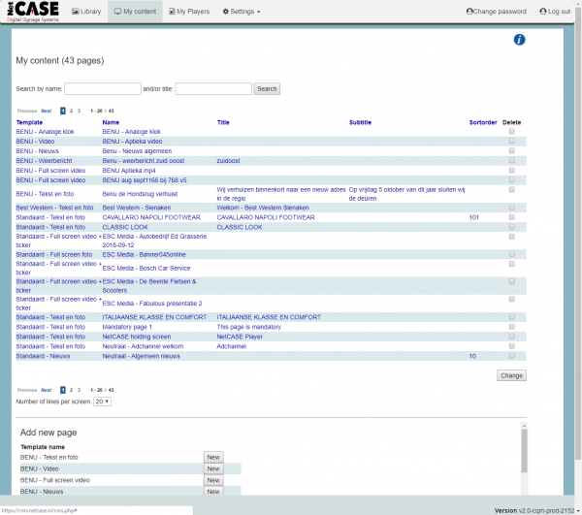
Task: Click Next in the top pagination
Action: click(47, 111)
